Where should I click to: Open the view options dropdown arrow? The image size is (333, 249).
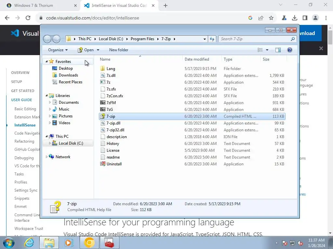267,50
